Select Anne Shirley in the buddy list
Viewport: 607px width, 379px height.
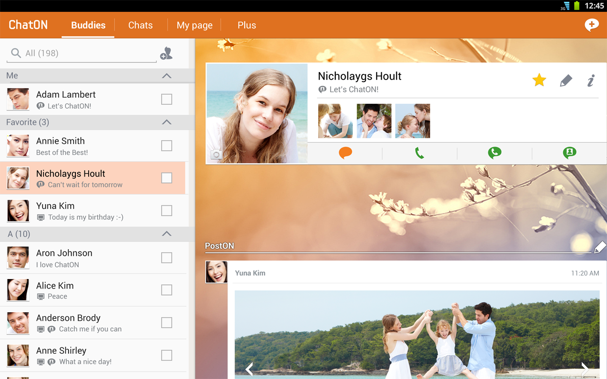(x=93, y=355)
